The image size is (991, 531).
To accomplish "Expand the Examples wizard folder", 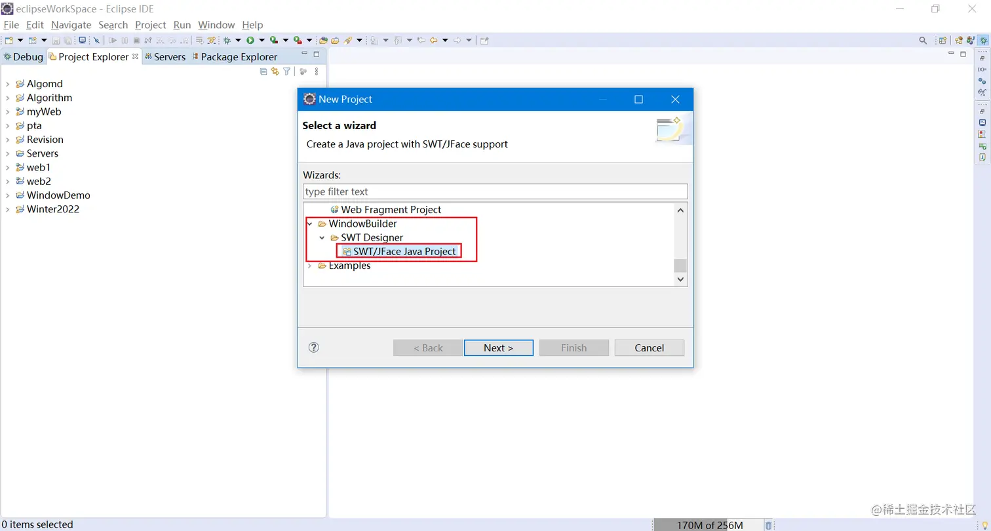I will point(309,265).
